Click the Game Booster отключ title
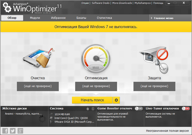Image resolution: width=192 pixels, height=135 pixels. (115, 108)
